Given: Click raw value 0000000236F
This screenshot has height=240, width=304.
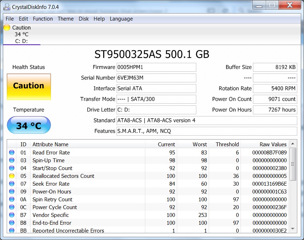Looking at the screenshot, I should click(269, 207).
